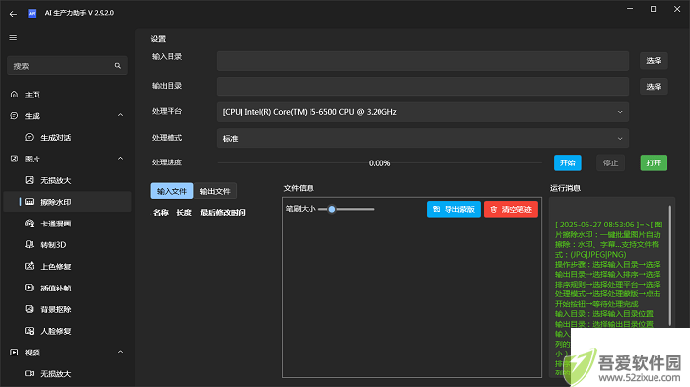
Task: Click the sidebar 搜索 box
Action: pyautogui.click(x=67, y=66)
